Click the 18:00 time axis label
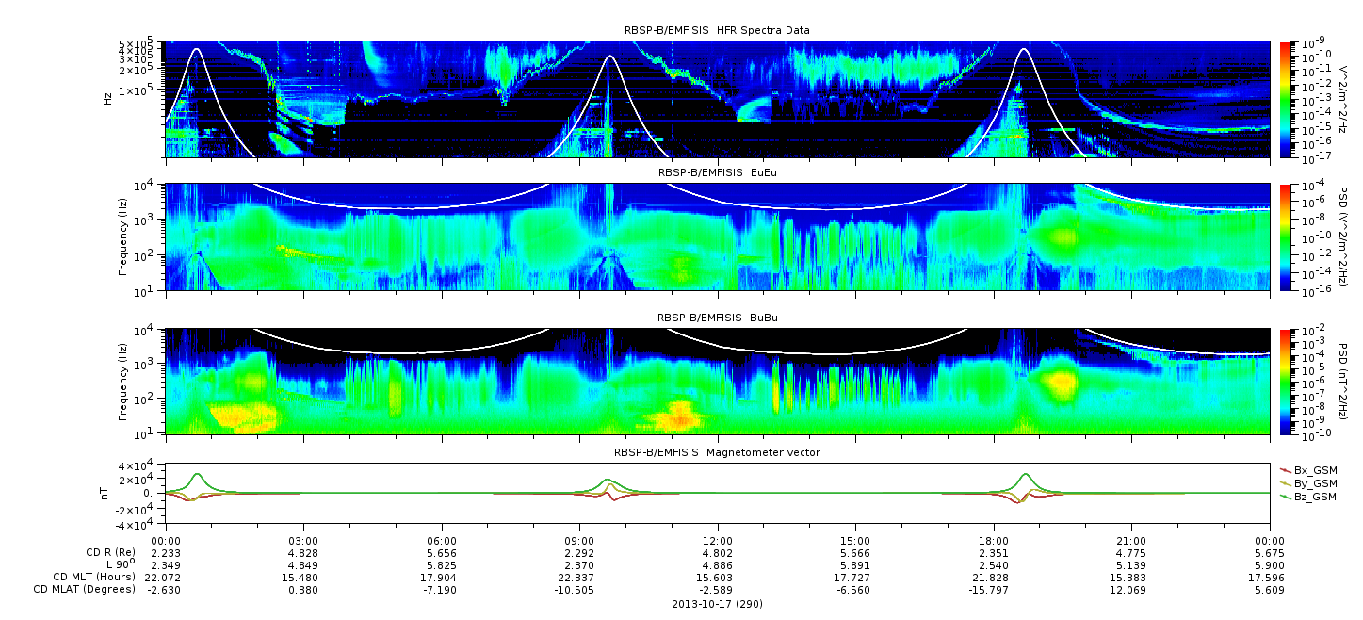 994,540
